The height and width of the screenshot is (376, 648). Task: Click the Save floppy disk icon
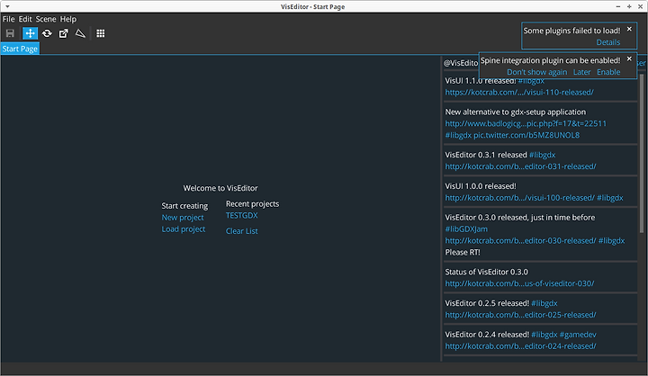10,33
